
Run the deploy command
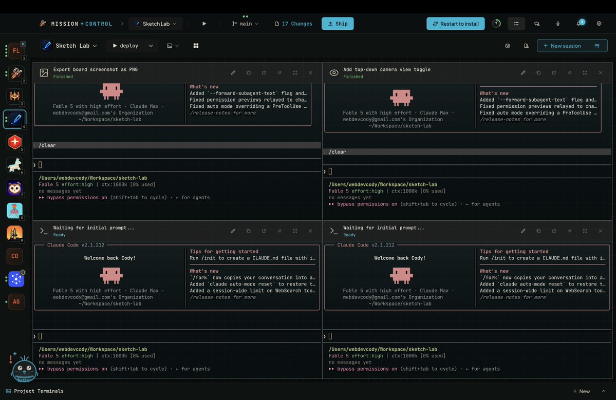126,46
